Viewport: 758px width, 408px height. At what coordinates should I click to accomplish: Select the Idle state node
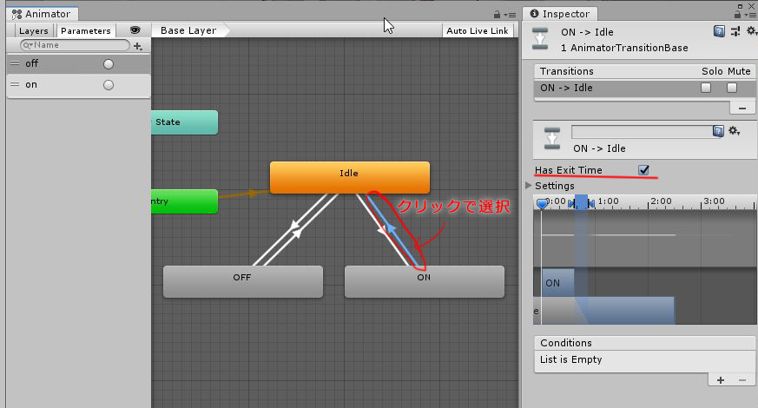coord(350,177)
